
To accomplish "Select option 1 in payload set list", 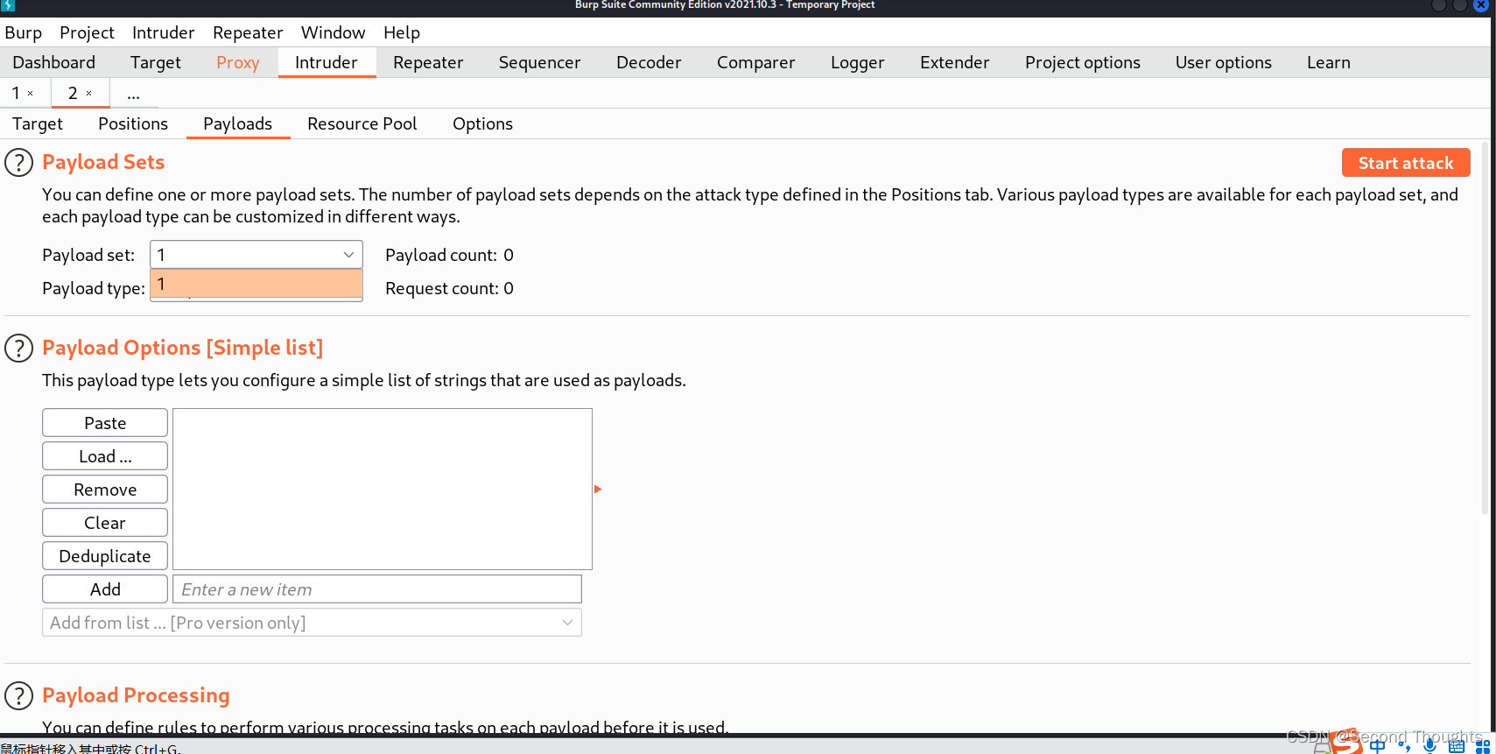I will [x=256, y=284].
